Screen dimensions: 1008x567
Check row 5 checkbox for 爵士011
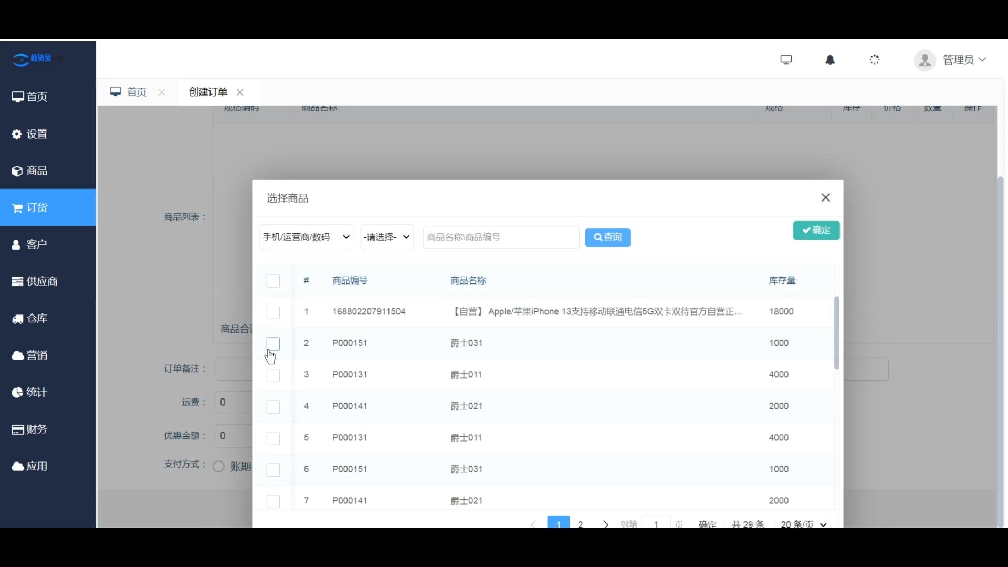[273, 438]
